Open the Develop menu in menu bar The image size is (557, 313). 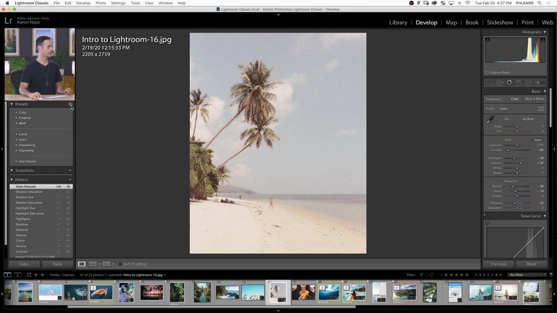[84, 3]
